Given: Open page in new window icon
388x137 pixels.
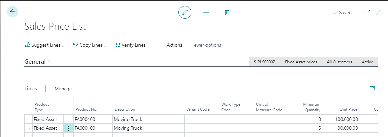Looking at the screenshot, I should pyautogui.click(x=367, y=12).
